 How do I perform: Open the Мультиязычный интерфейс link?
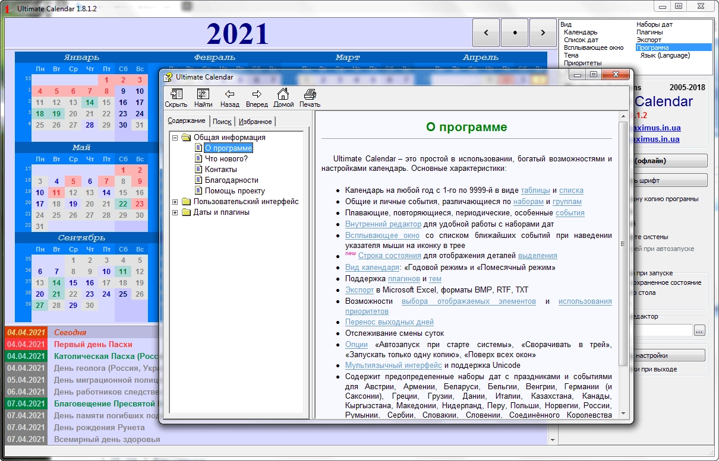pyautogui.click(x=393, y=365)
